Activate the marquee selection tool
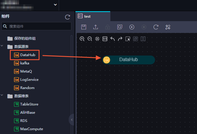197x134 pixels. tap(128, 39)
